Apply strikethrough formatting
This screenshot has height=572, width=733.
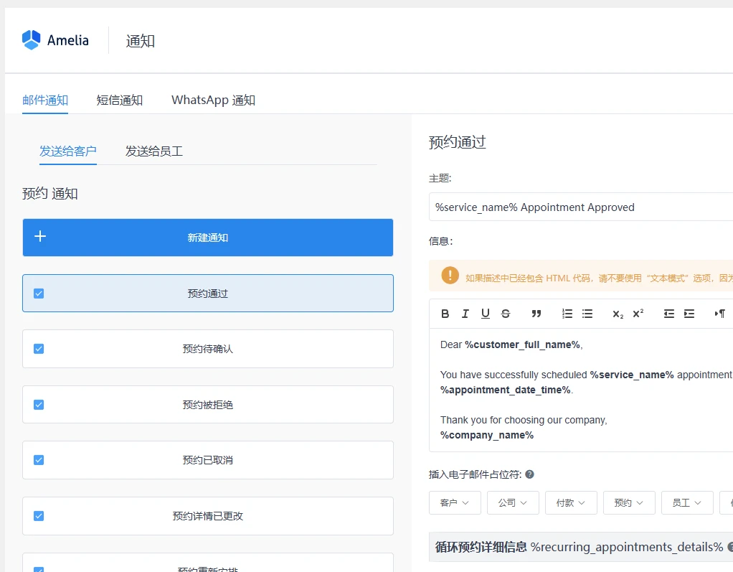coord(506,314)
